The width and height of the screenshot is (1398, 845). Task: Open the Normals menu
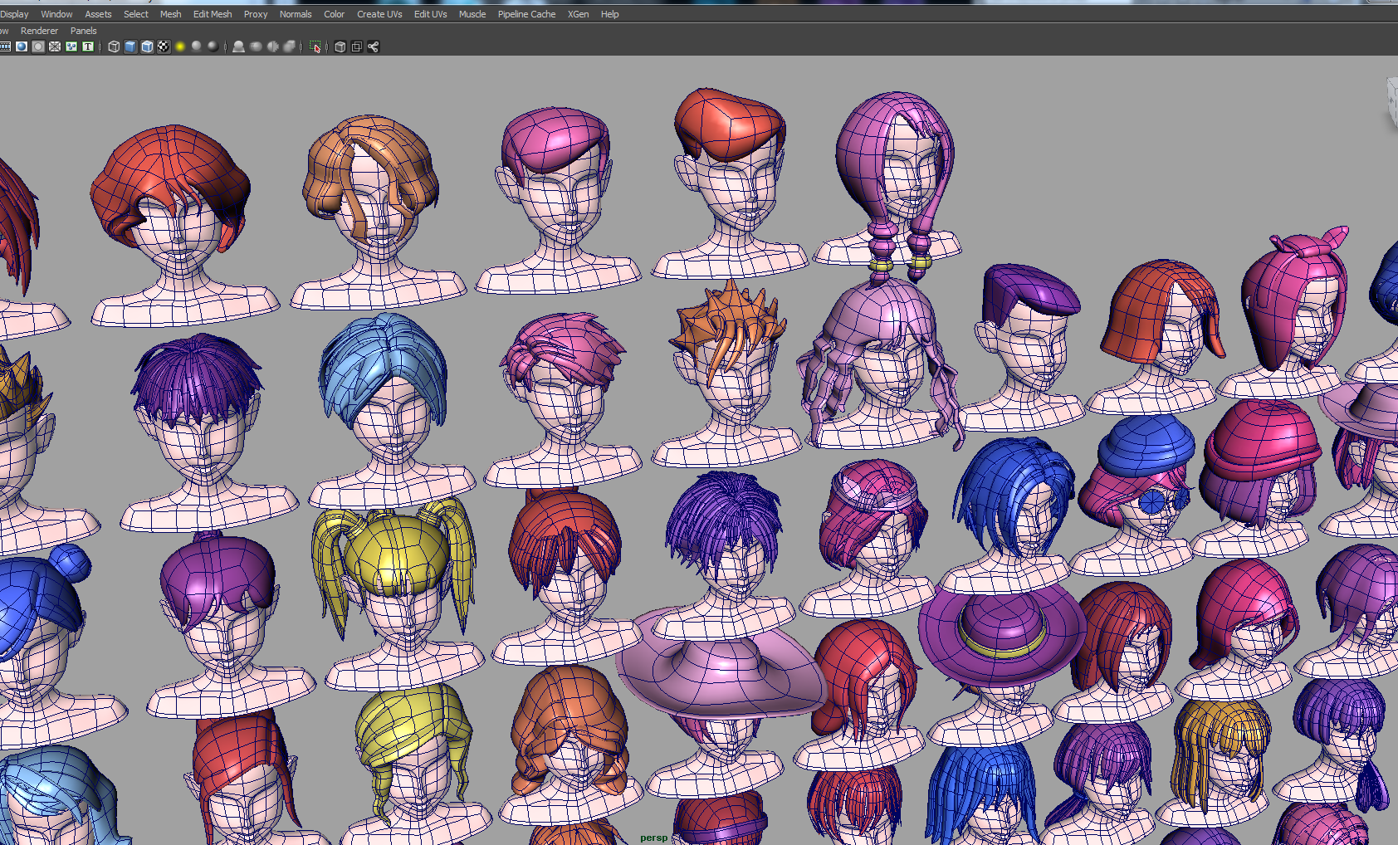pyautogui.click(x=296, y=14)
